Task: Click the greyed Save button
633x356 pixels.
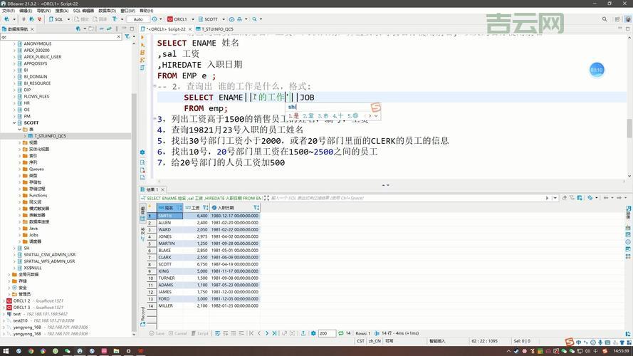Action: (x=157, y=333)
